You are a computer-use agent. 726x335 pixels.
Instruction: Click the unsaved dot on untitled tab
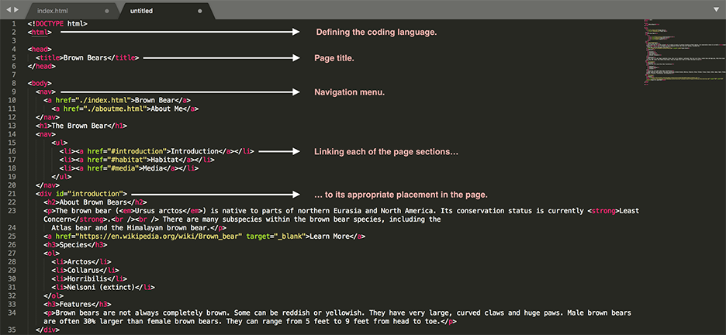click(x=200, y=12)
